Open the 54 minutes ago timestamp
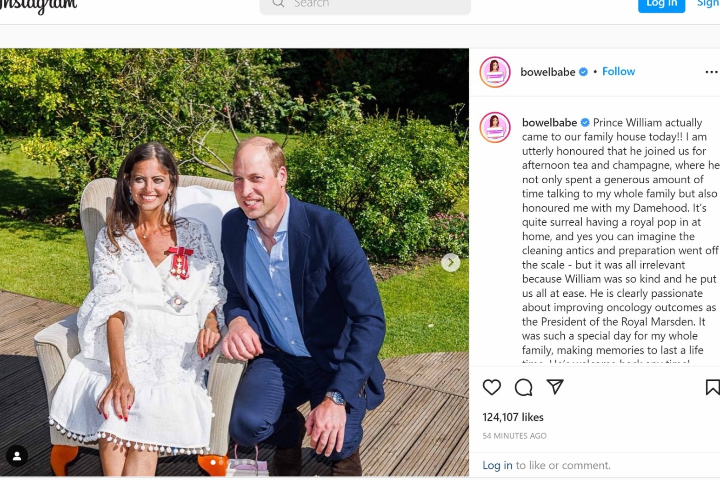 click(x=514, y=436)
